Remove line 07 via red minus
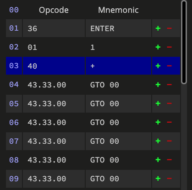192x190 pixels. point(169,141)
